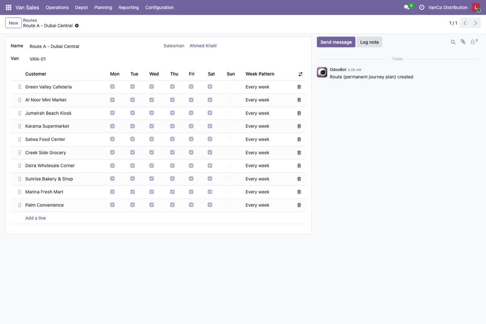Screen dimensions: 486x324
Task: Open the gear actions menu beside route name
Action: (77, 26)
